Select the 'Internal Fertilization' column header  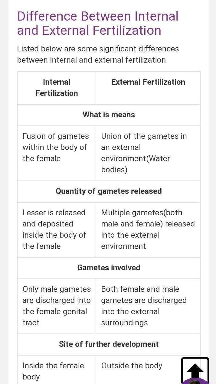pyautogui.click(x=57, y=88)
